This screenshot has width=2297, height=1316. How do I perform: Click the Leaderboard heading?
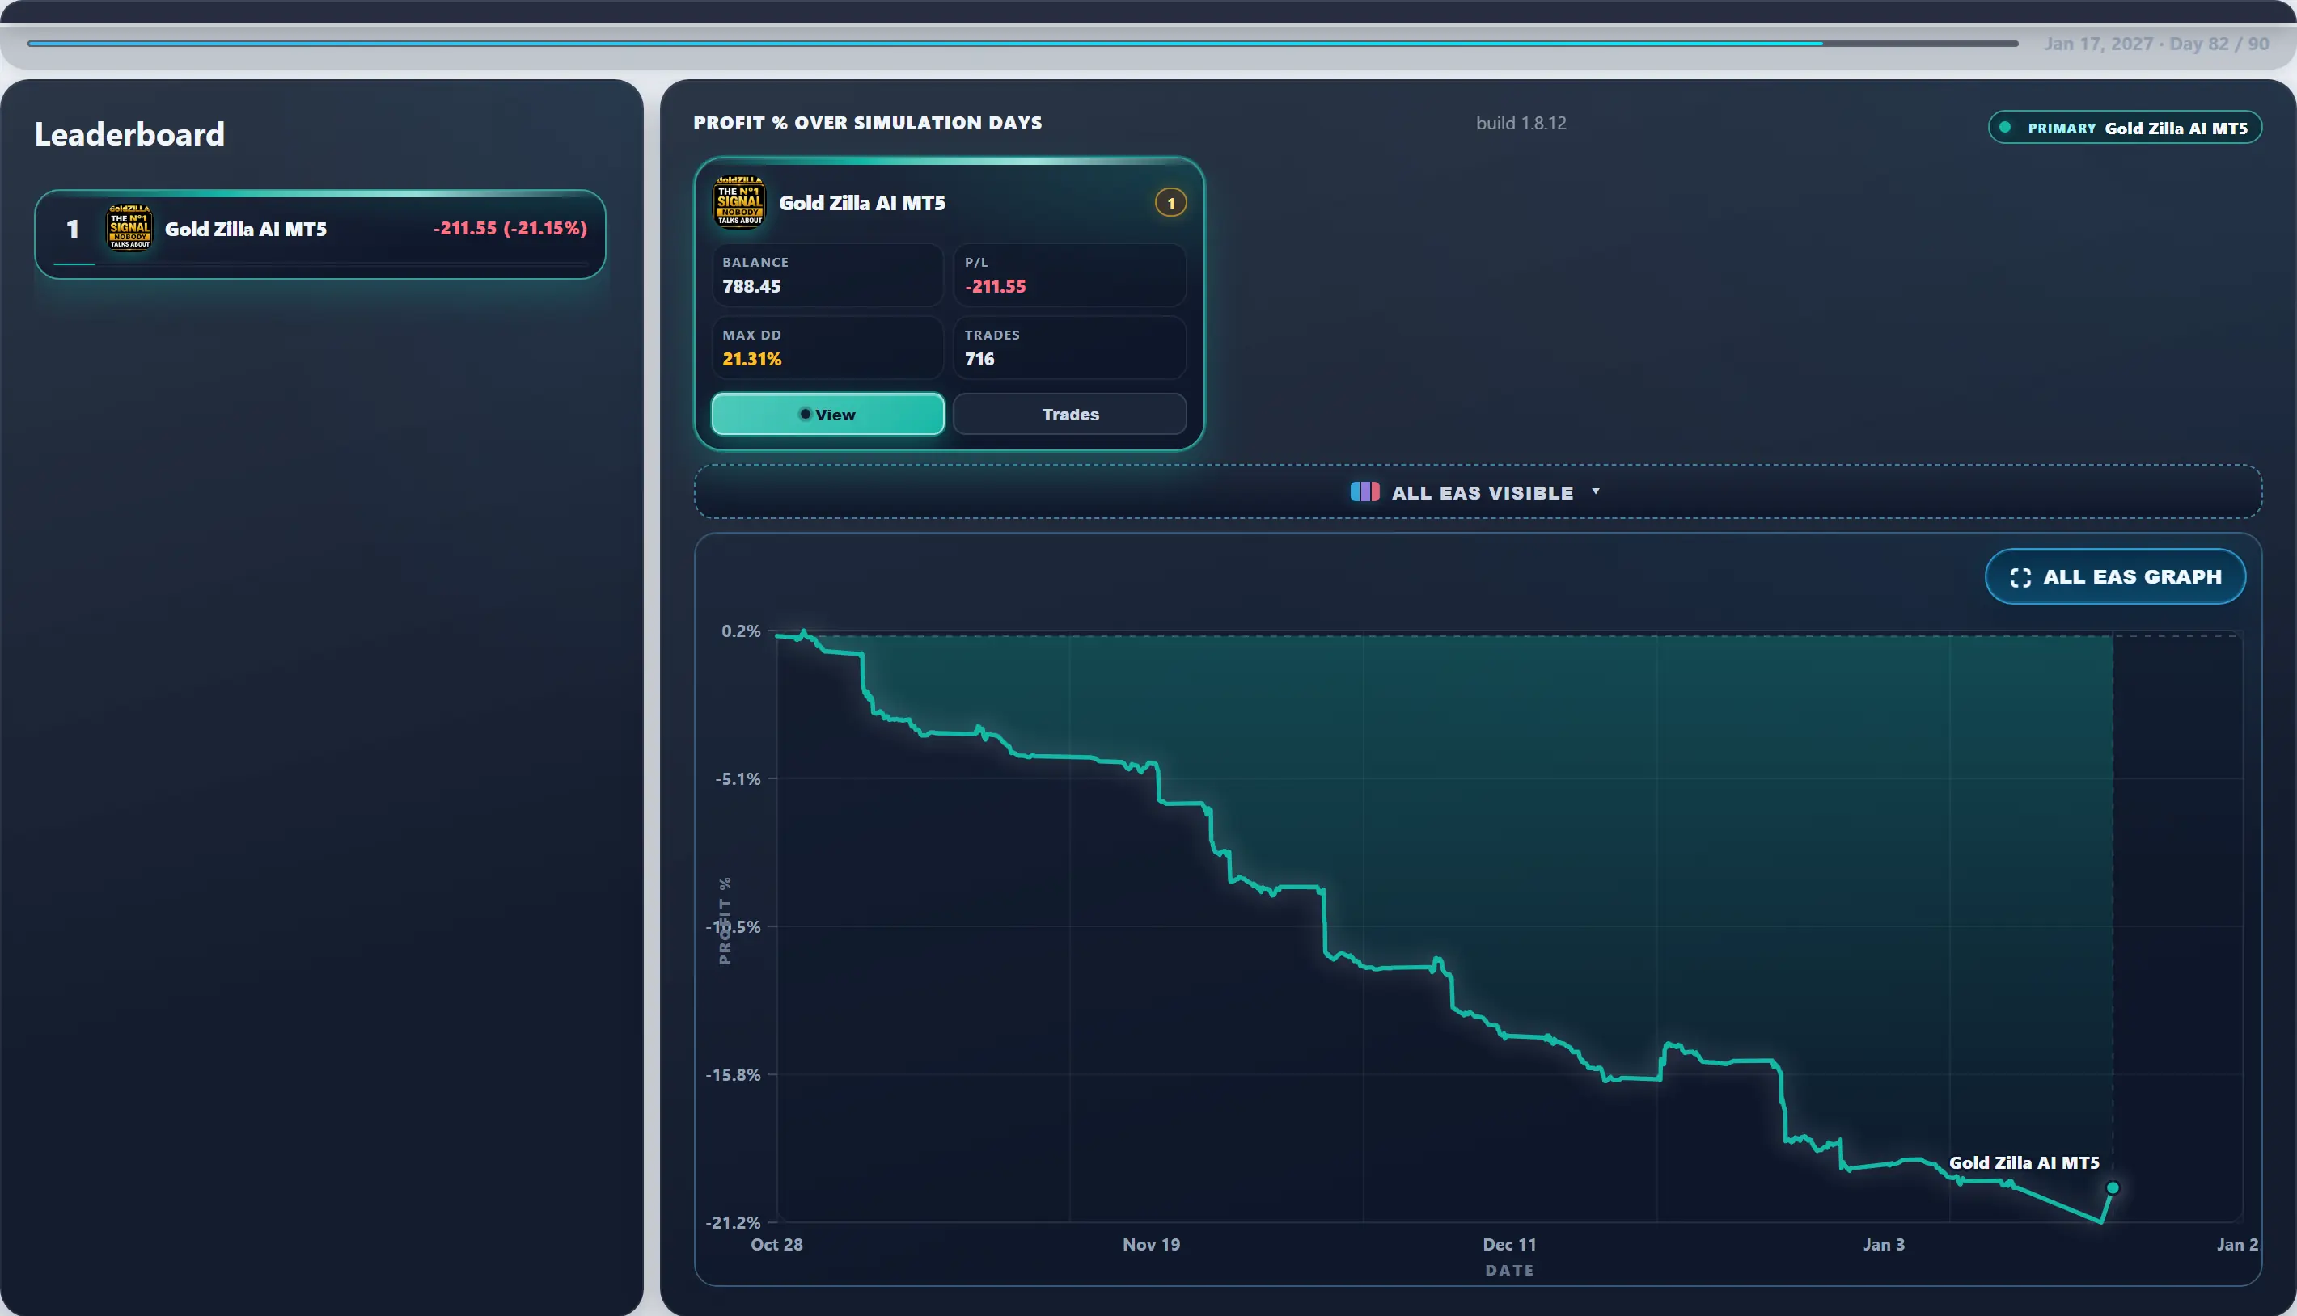129,133
